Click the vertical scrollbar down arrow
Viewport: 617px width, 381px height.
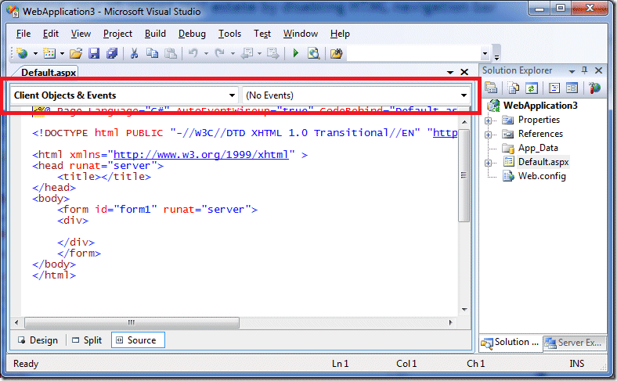tap(464, 310)
